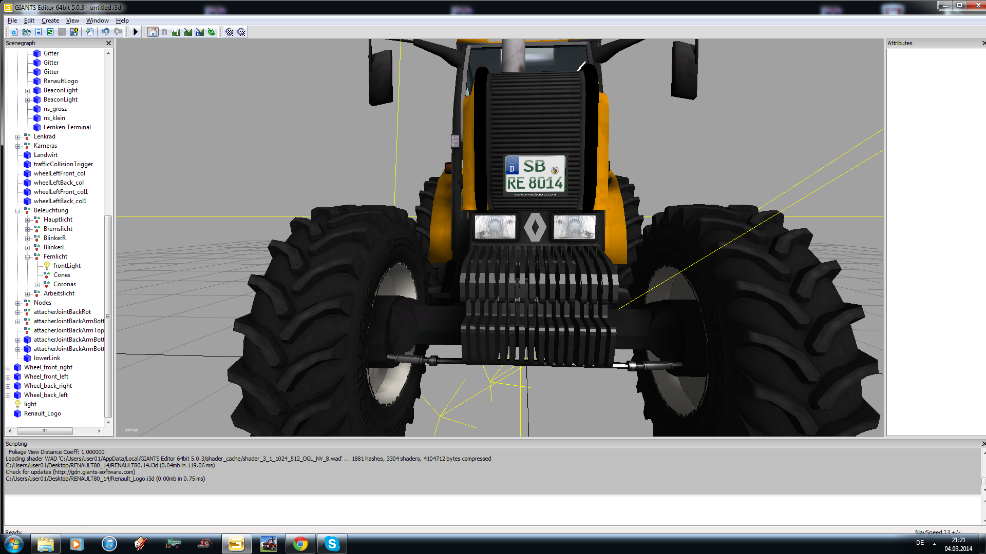Click the Duplicate/add page toolbar icon
Screen dimensions: 986x554
click(89, 32)
